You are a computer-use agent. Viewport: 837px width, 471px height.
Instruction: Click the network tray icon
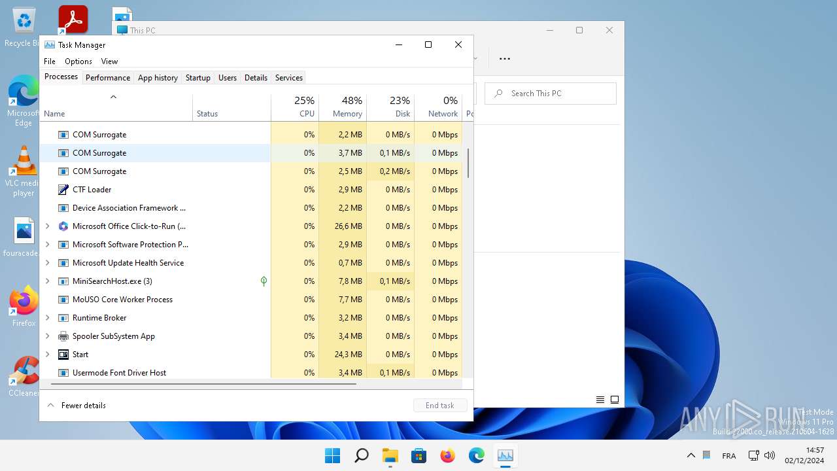point(753,455)
